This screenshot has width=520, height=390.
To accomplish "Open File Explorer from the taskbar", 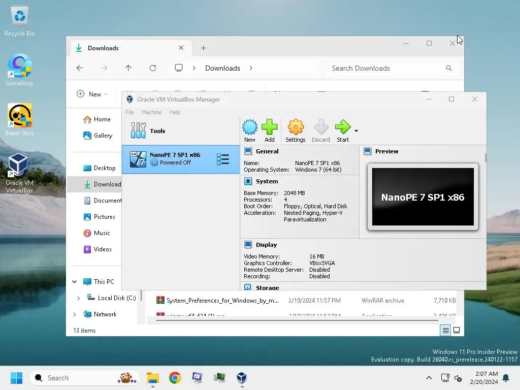I will pyautogui.click(x=152, y=378).
